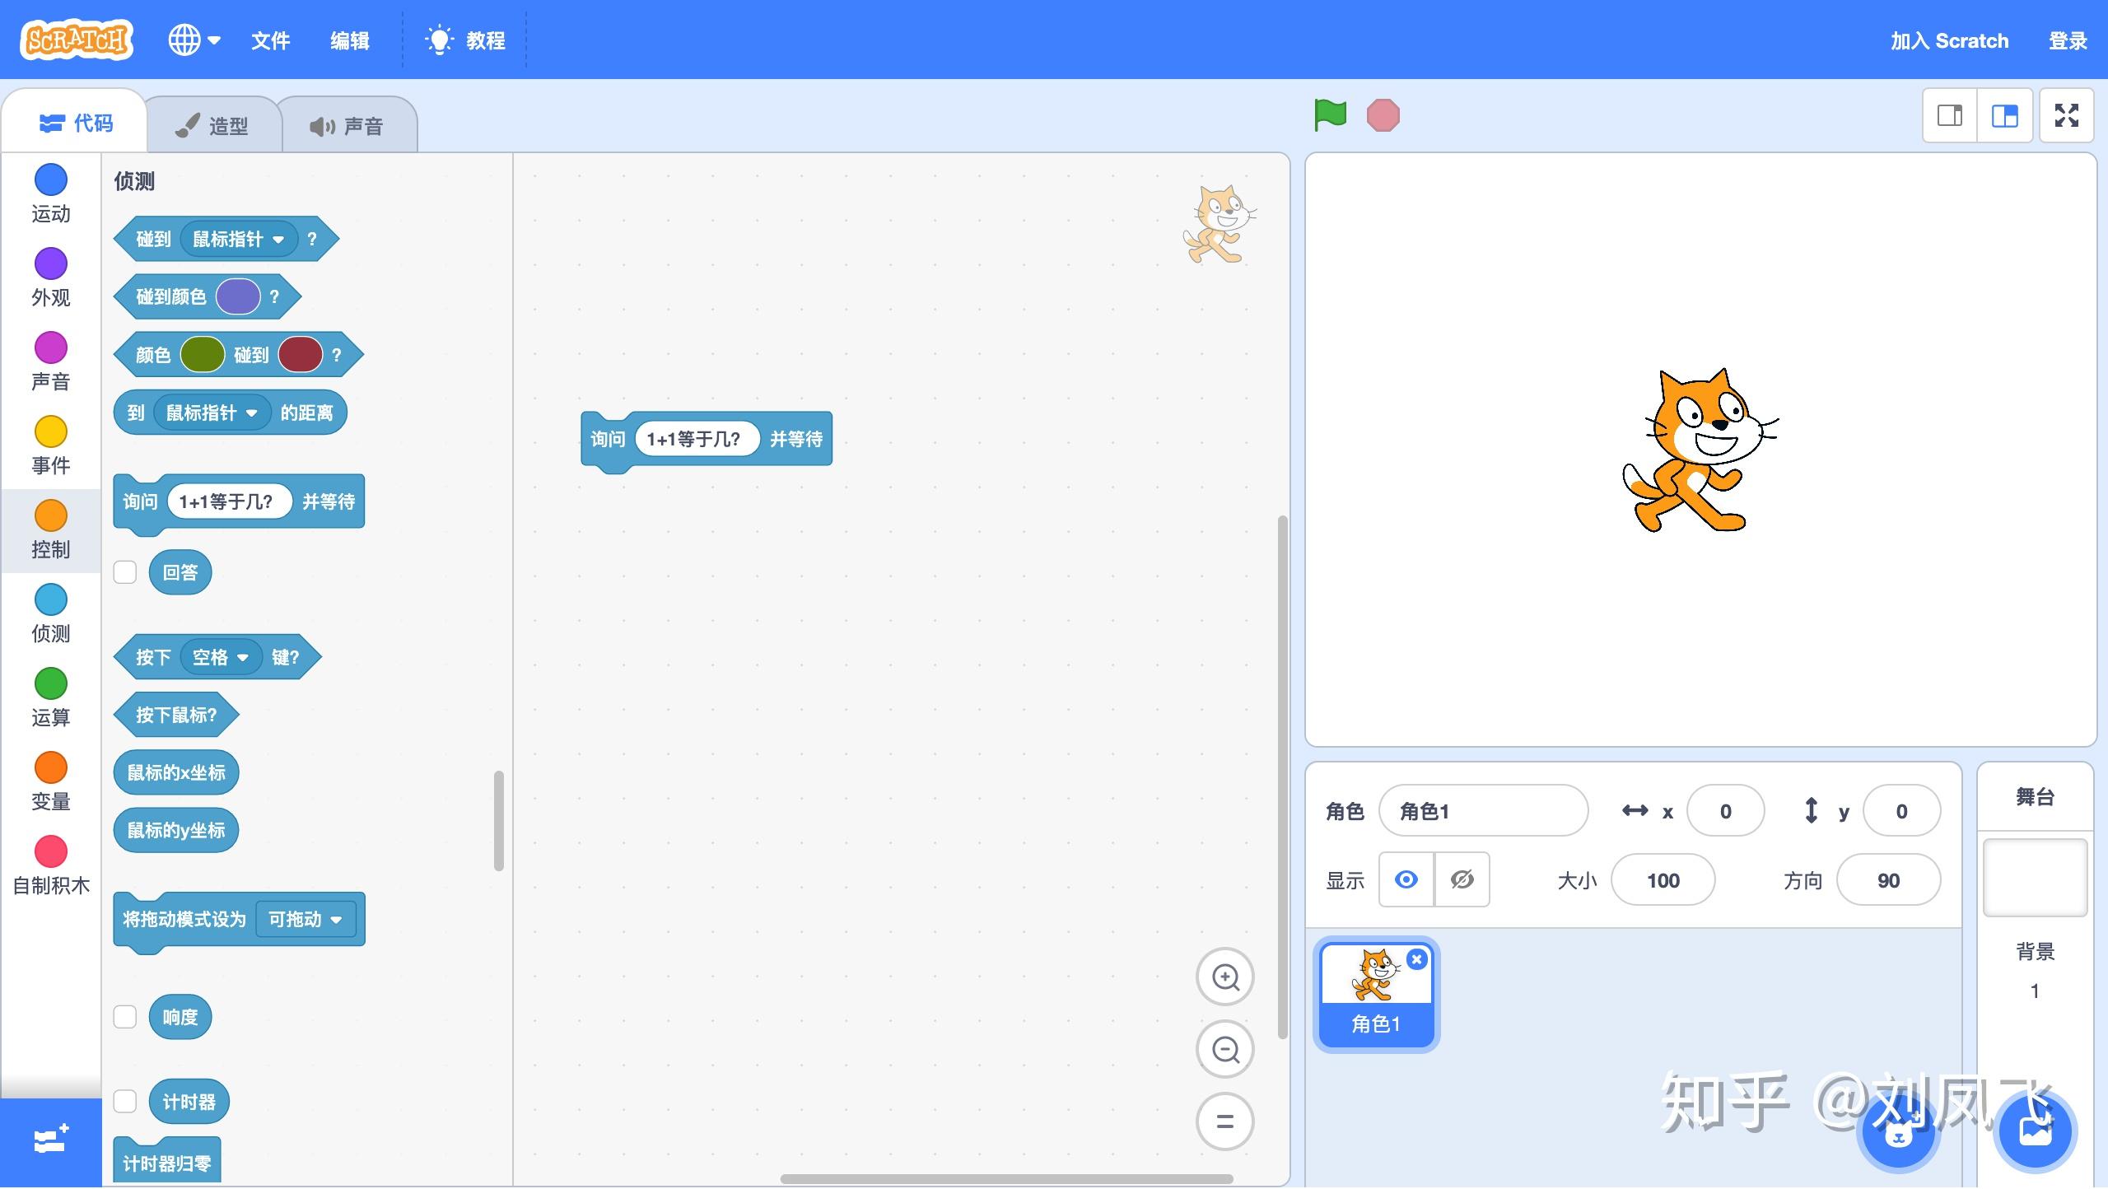2108x1189 pixels.
Task: Reset workspace zoom with equals icon
Action: (x=1224, y=1121)
